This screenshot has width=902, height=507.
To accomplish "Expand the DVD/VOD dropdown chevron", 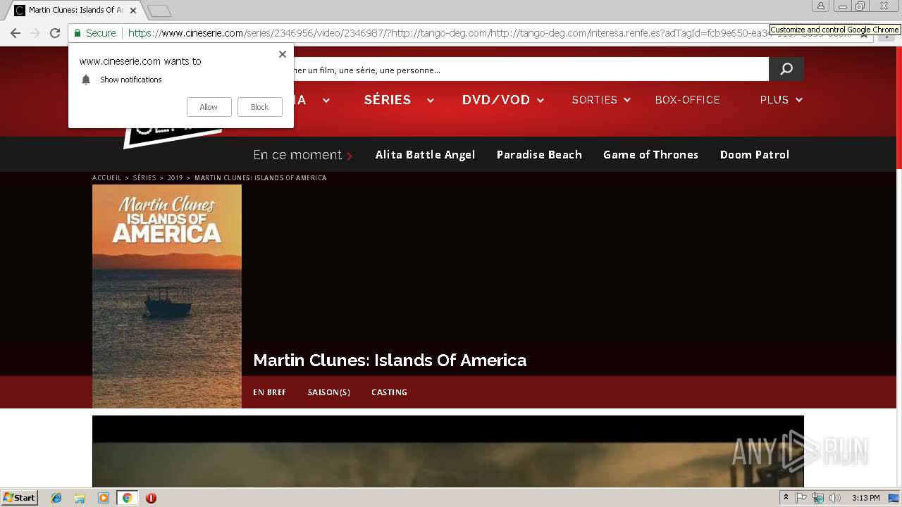I will (540, 100).
